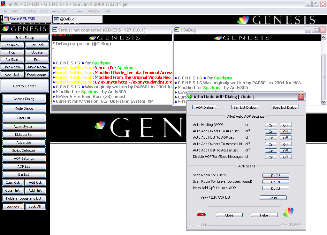The image size is (327, 235).
Task: Open the Help menu
Action: click(x=107, y=11)
